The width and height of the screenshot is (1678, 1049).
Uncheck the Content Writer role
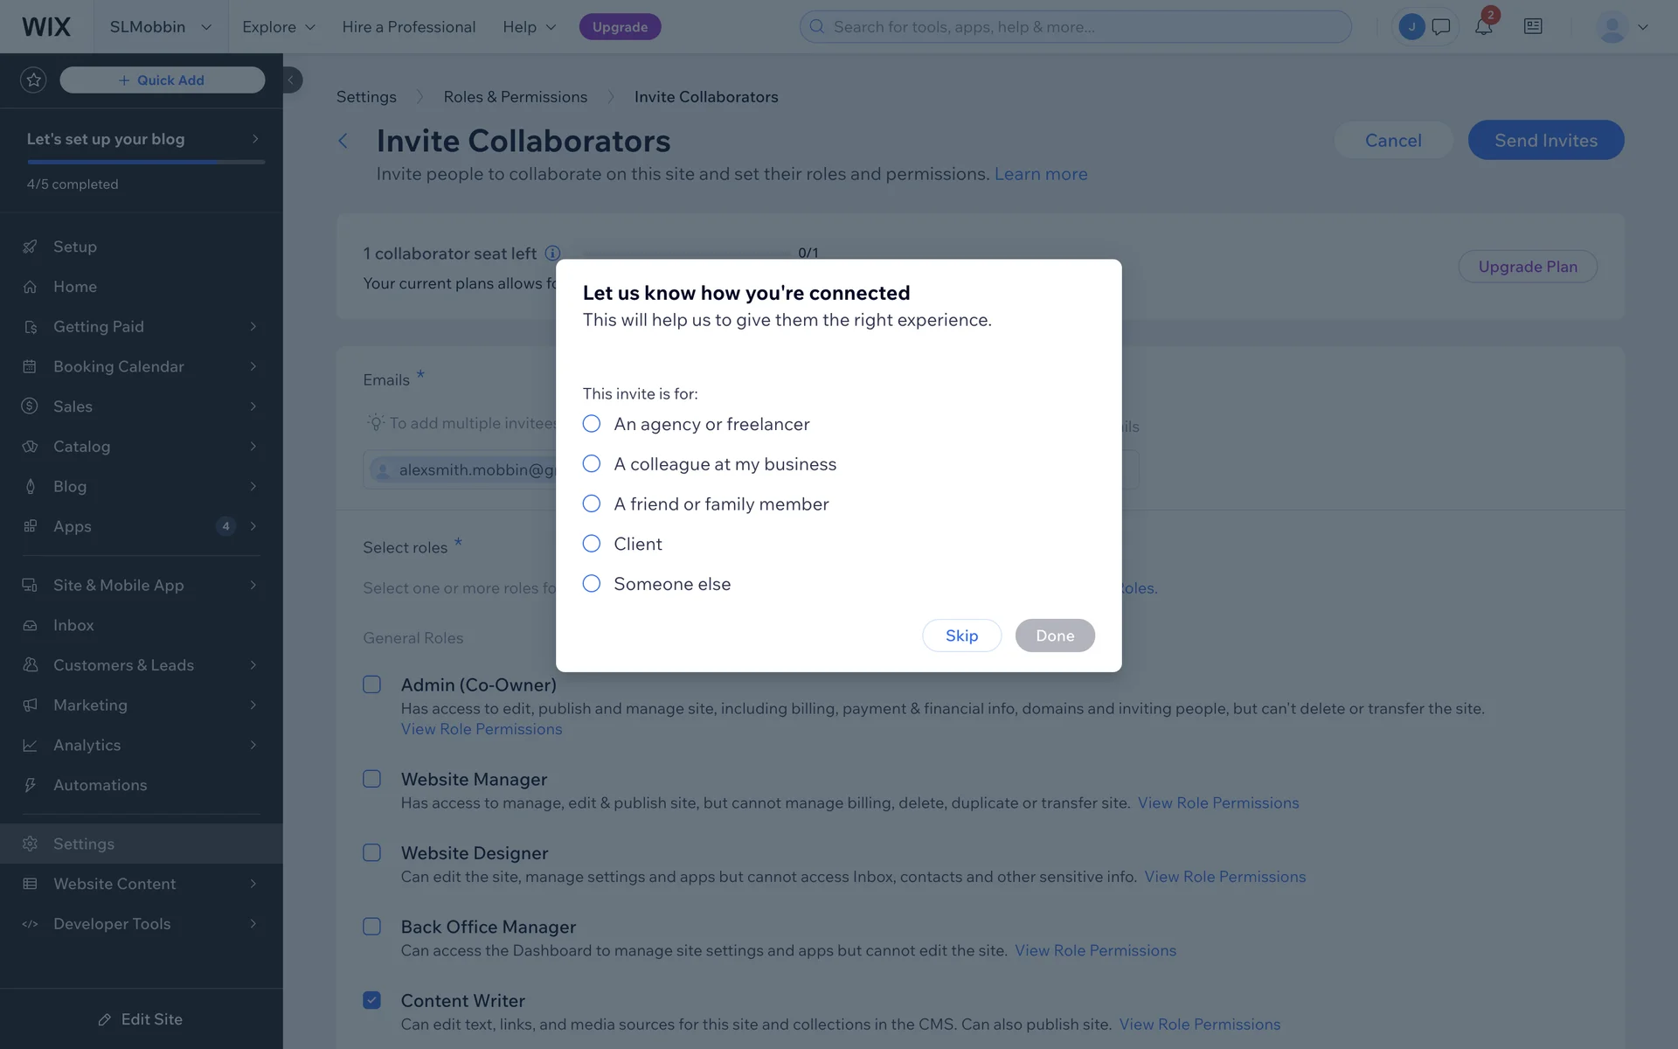click(x=372, y=1000)
